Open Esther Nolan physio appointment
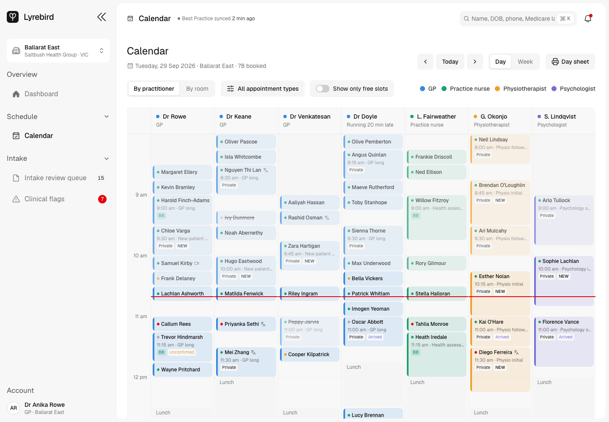The image size is (609, 422). pyautogui.click(x=500, y=294)
